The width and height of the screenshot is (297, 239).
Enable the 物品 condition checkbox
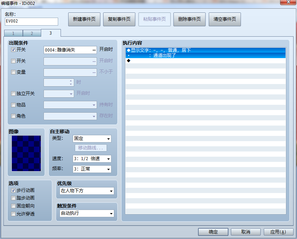coord(13,105)
